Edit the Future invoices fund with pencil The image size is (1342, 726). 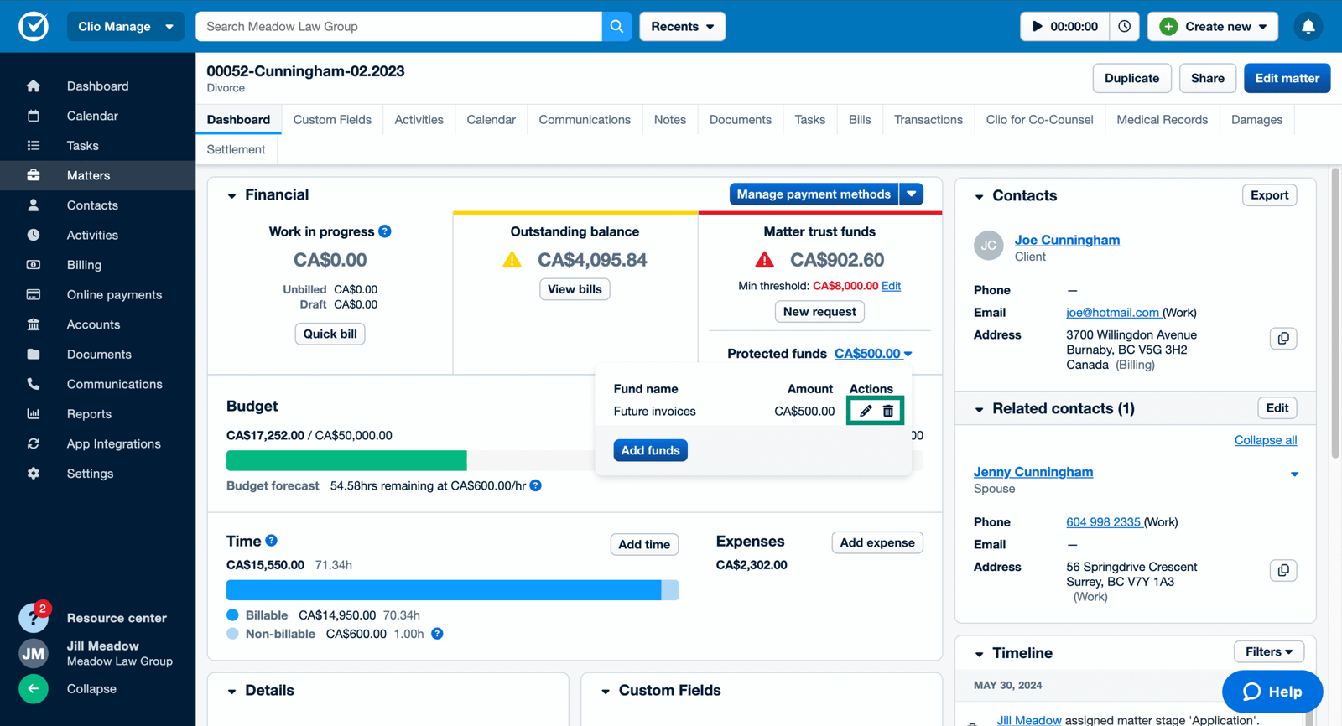(866, 411)
